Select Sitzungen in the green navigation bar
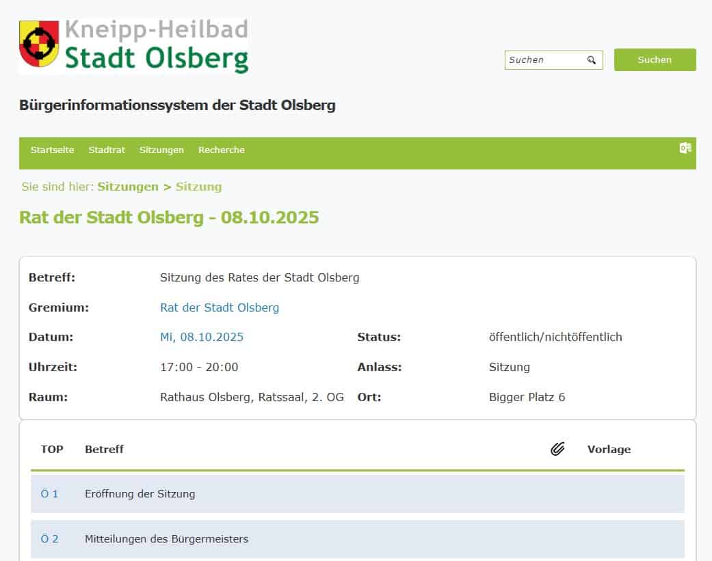This screenshot has width=712, height=561. pyautogui.click(x=161, y=150)
